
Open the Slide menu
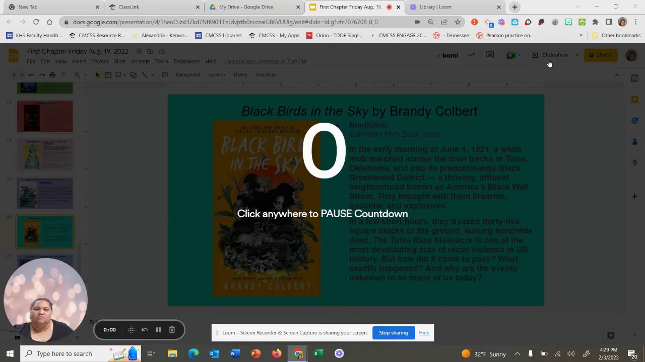coord(119,61)
